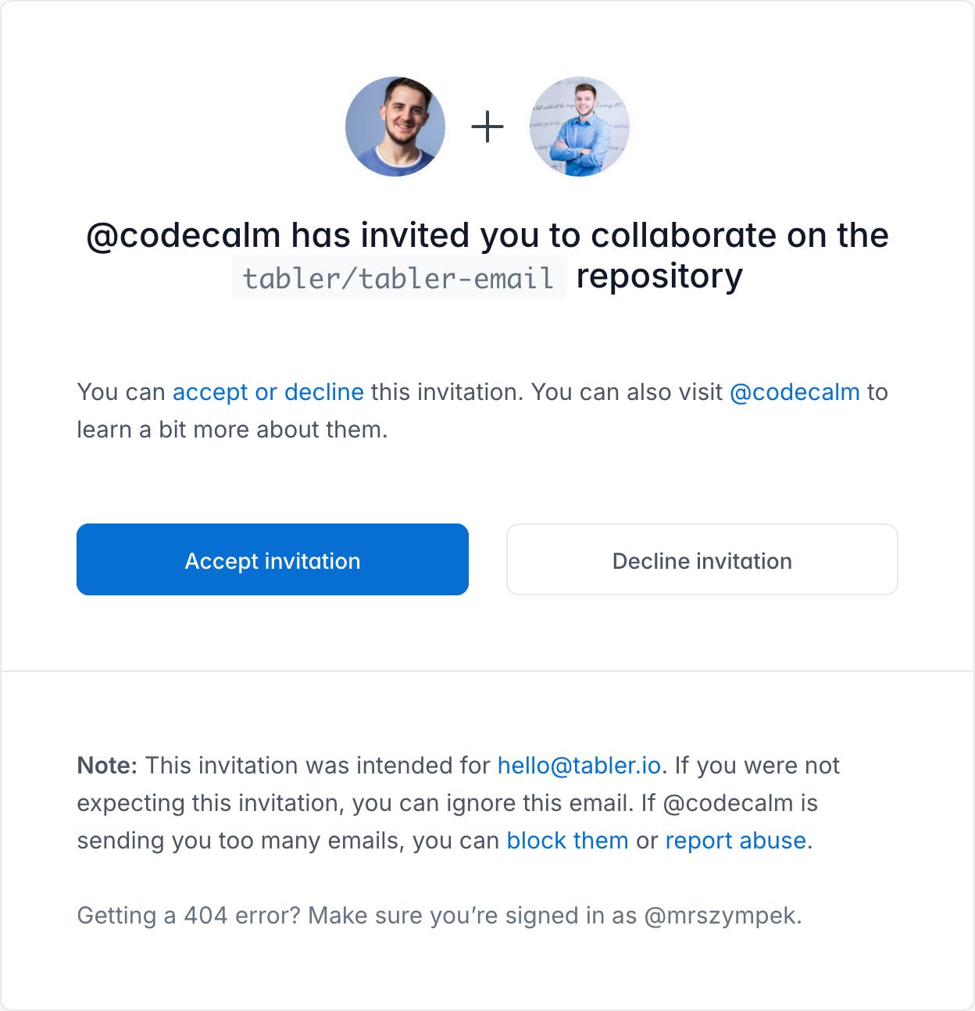The height and width of the screenshot is (1011, 975).
Task: Visit the @codecalm profile link in body text
Action: pos(794,392)
